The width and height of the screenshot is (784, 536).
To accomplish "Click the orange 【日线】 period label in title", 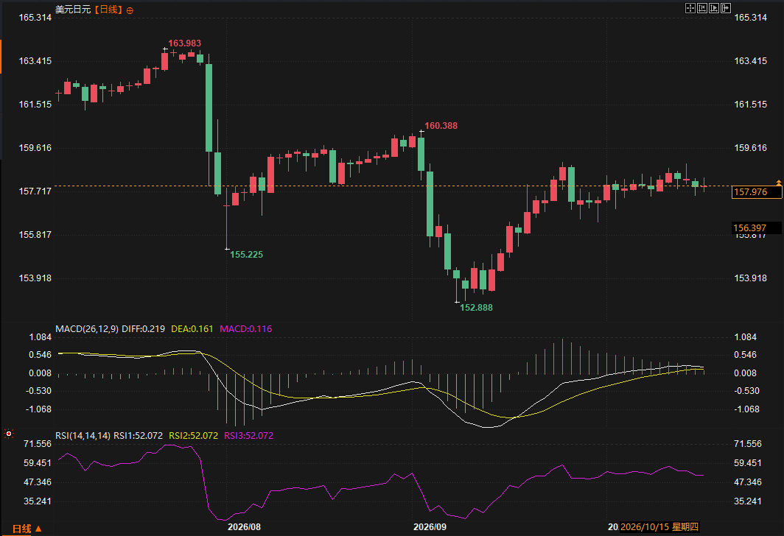I will (x=108, y=10).
